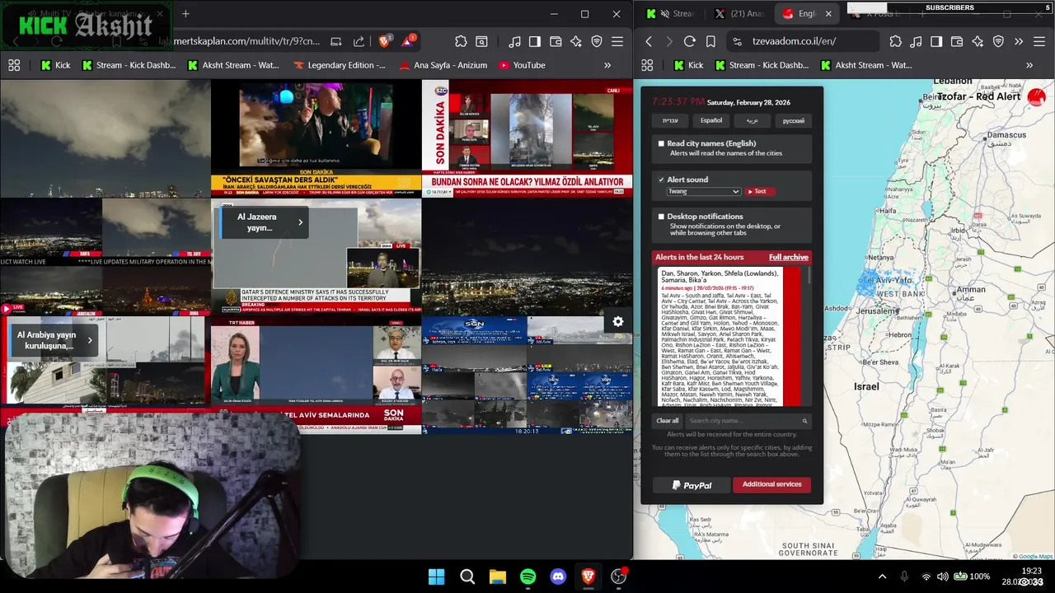Click Brave Rewards triangle icon in left browser

(x=407, y=41)
